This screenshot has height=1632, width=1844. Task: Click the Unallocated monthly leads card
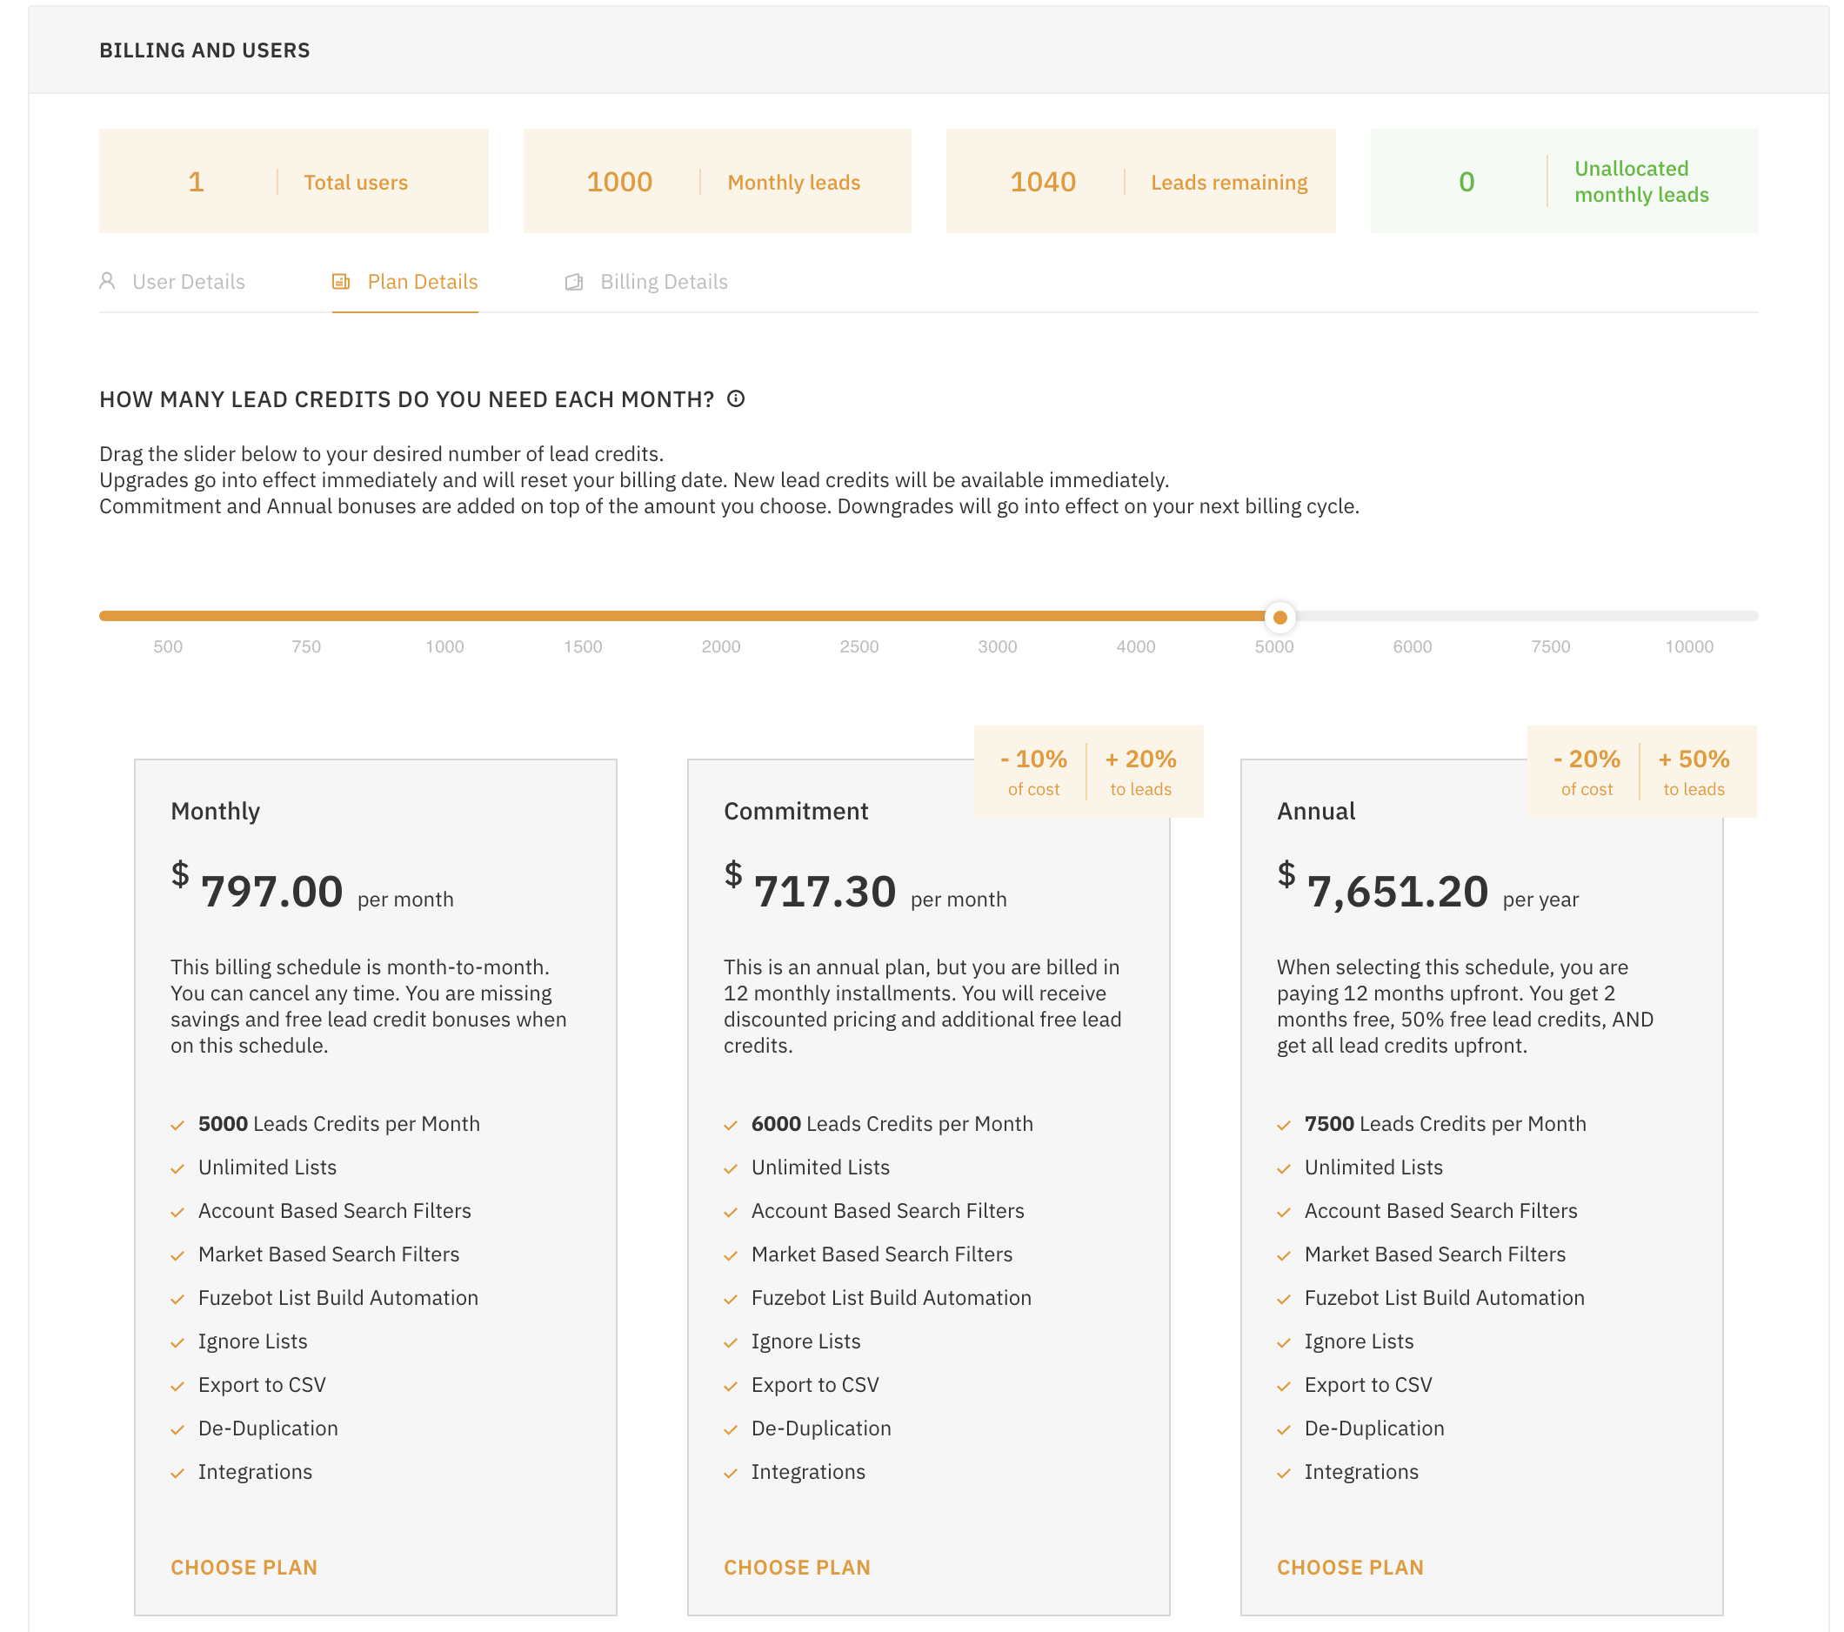click(x=1564, y=181)
